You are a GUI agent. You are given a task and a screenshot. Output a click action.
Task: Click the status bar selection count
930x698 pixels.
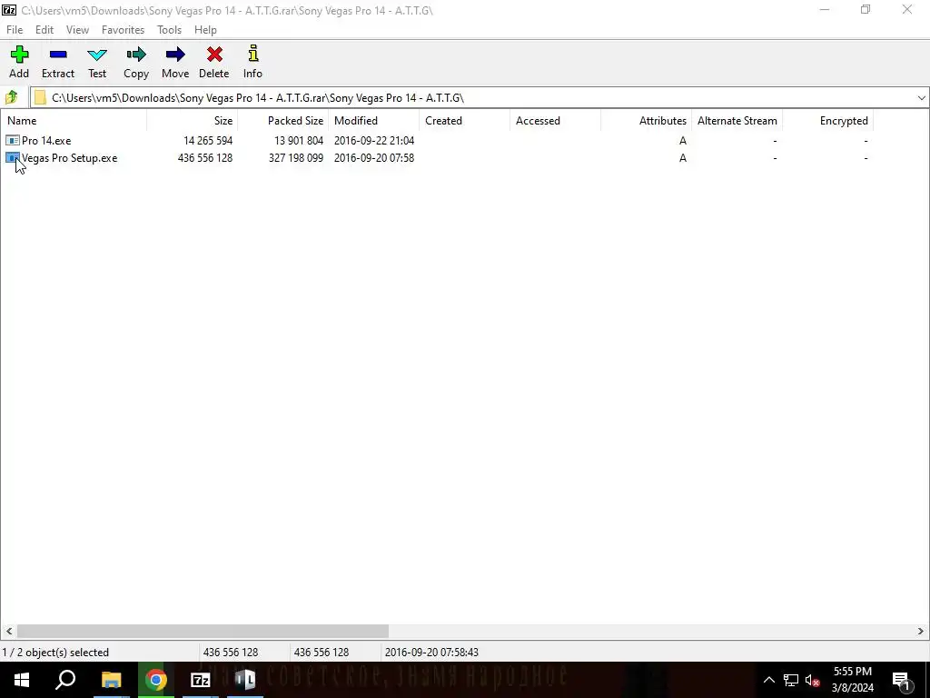coord(55,653)
